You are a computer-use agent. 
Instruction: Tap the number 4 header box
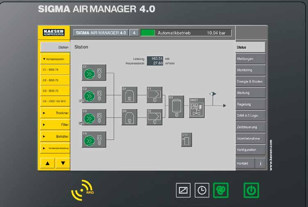(134, 33)
